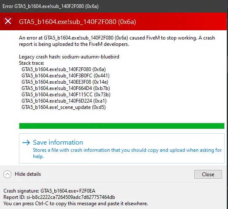
Task: Click the stack entry sub_140F115CC (0x73b)
Action: pos(66,95)
